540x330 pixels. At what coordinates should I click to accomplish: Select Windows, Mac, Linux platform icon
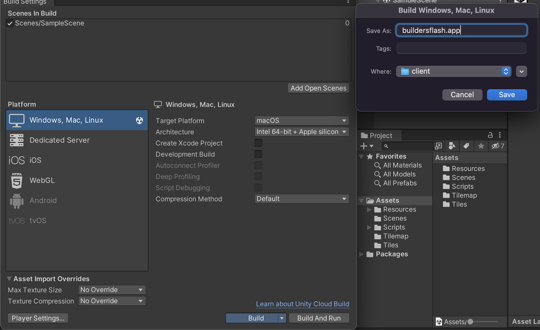point(17,120)
